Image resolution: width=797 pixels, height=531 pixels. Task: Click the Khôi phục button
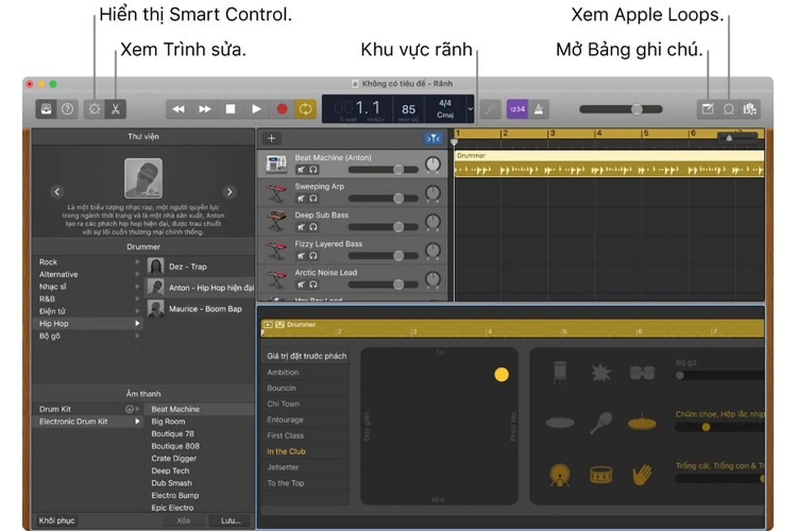pos(57,521)
